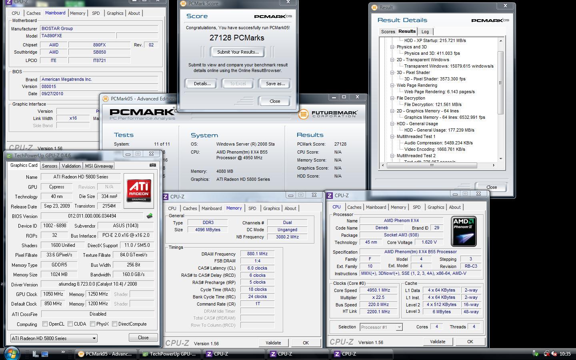576x360 pixels.
Task: Collapse the HDD - General Usage node
Action: (392, 124)
